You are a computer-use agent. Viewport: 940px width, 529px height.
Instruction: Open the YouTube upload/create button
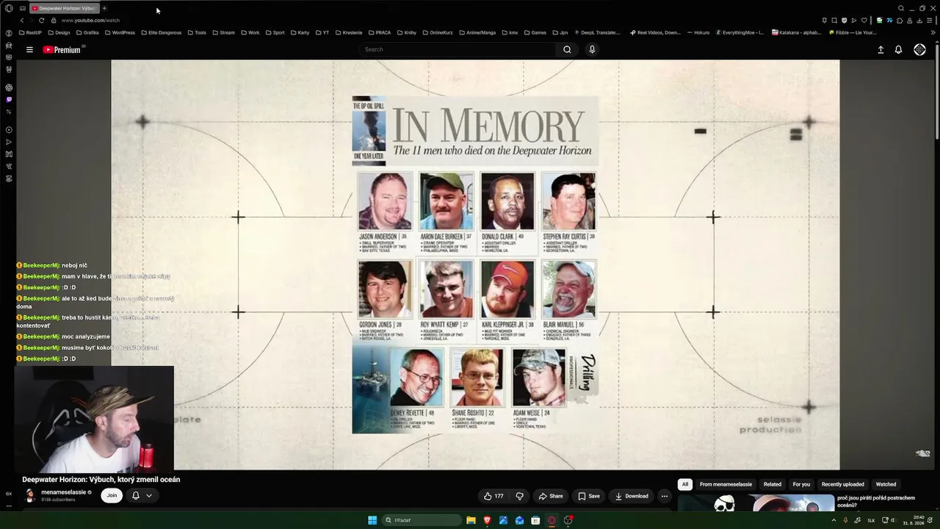(x=881, y=50)
